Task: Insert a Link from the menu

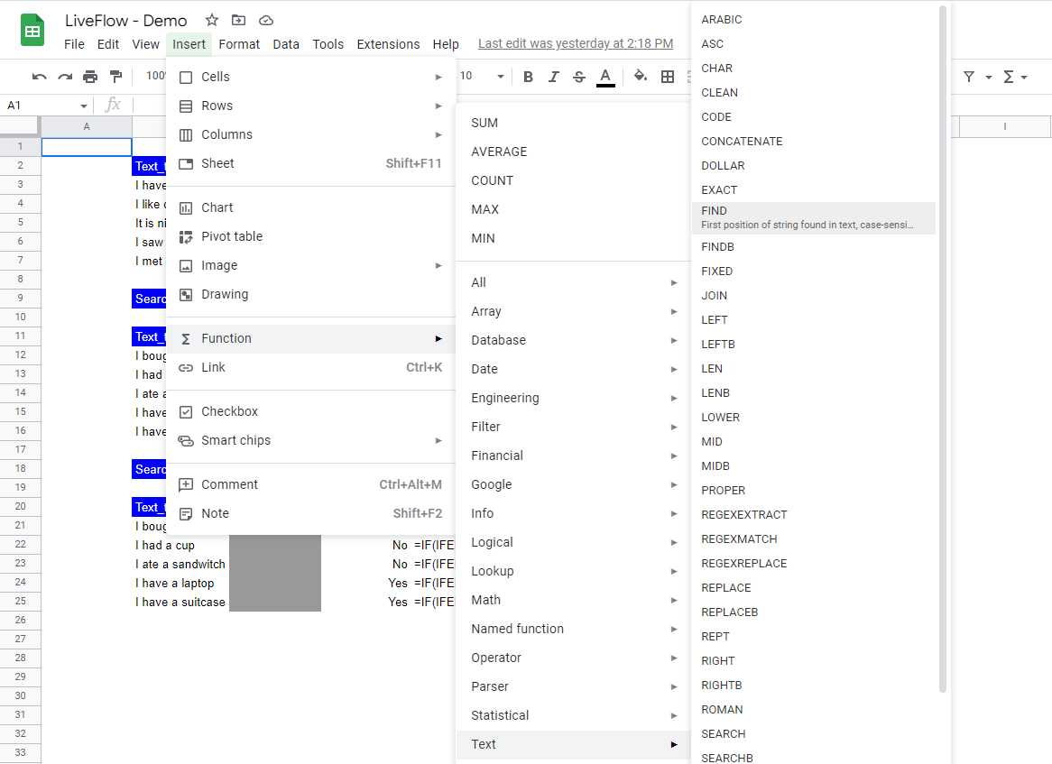Action: [x=310, y=368]
